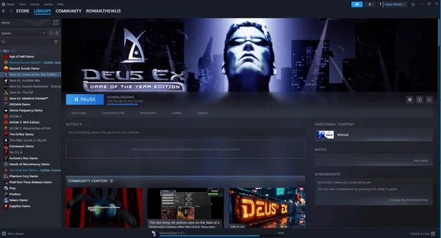Click the Skyrim game icon
Image resolution: width=441 pixels, height=238 pixels.
(x=6, y=140)
